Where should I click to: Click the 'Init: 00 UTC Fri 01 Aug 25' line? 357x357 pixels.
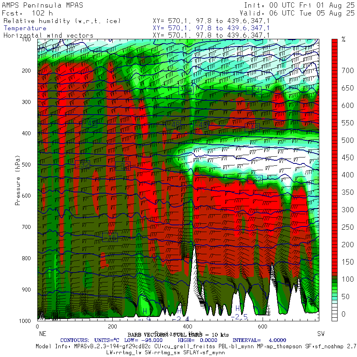[x=299, y=5]
